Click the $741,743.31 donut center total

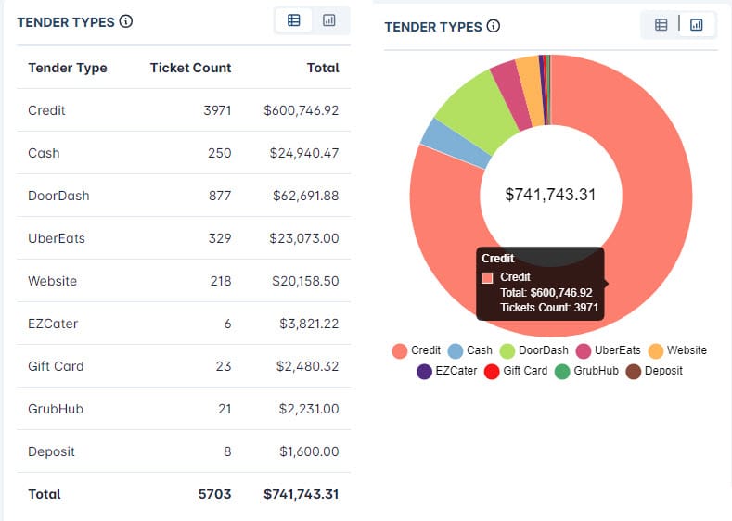pyautogui.click(x=550, y=195)
